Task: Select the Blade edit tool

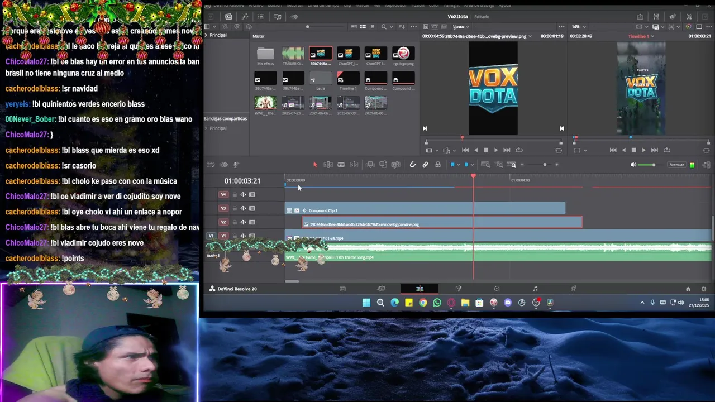Action: (341, 165)
